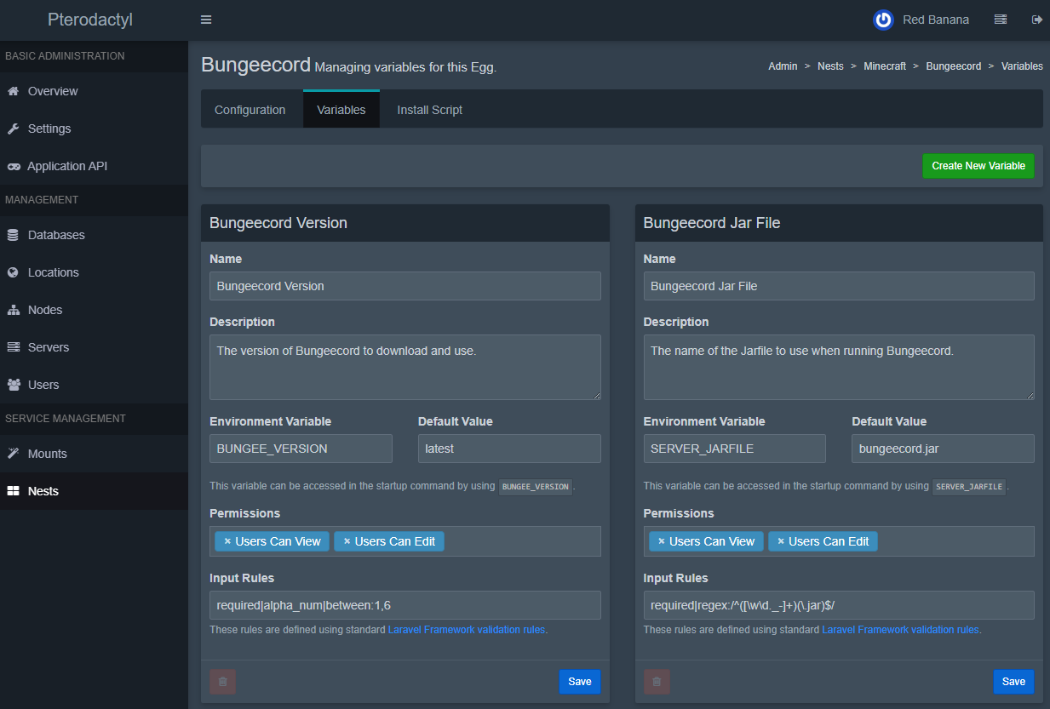Select Nests in the sidebar
The image size is (1050, 709).
(x=94, y=491)
